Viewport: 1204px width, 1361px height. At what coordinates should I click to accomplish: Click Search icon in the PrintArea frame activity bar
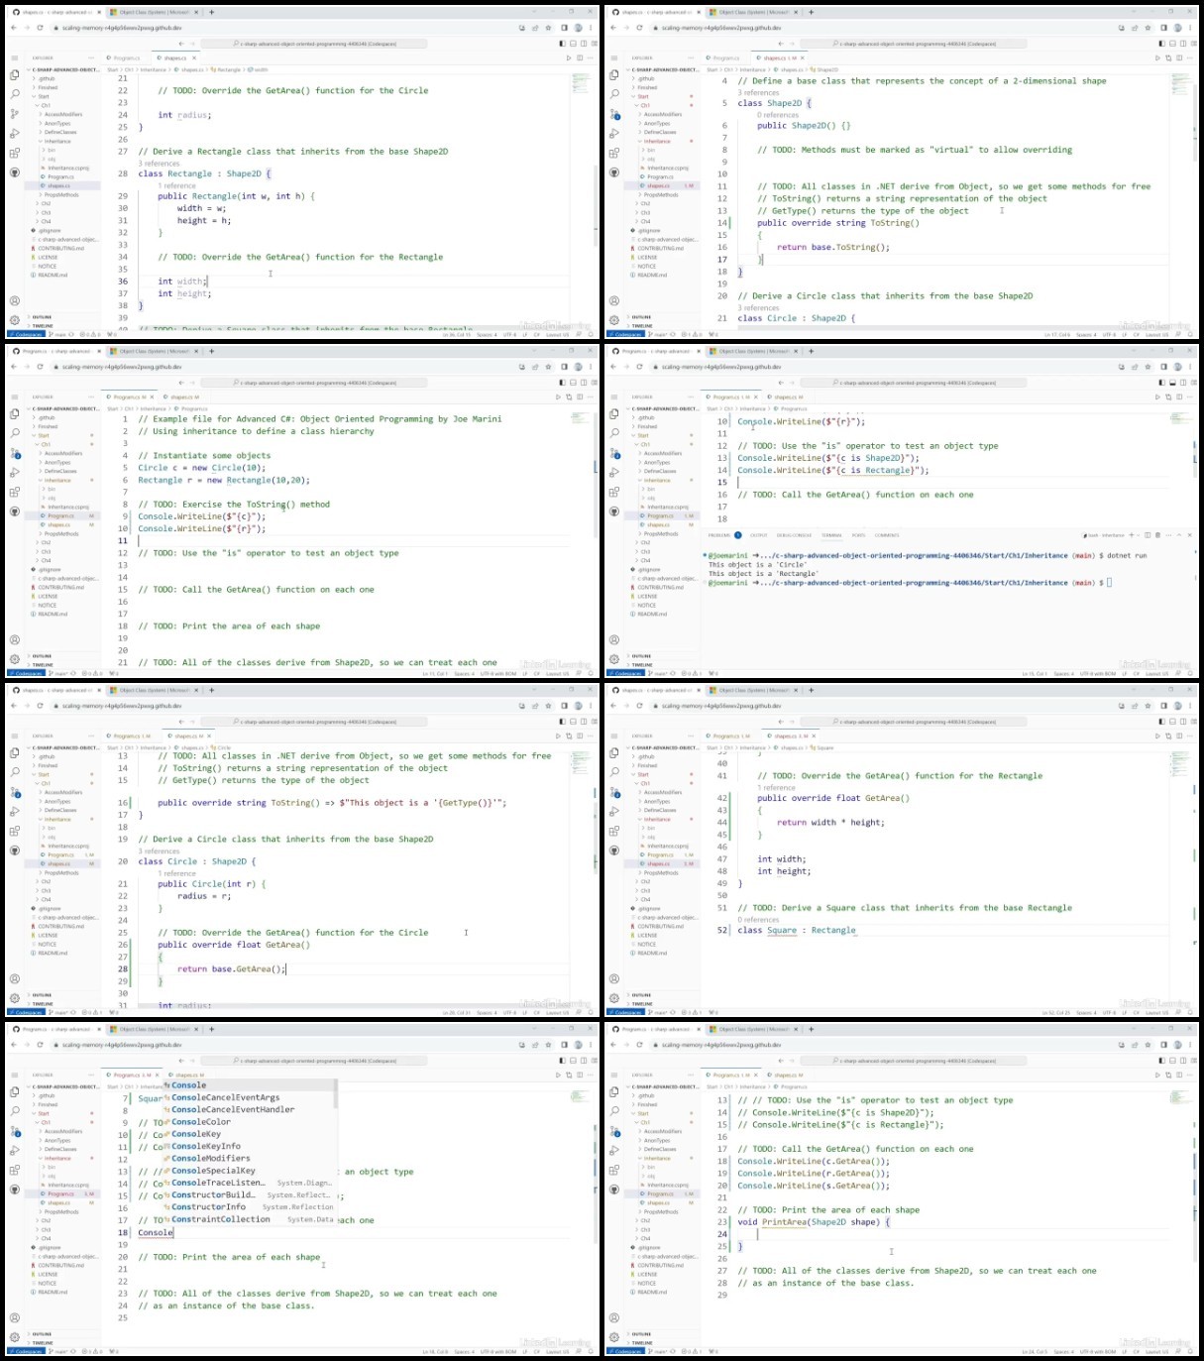coord(614,1111)
